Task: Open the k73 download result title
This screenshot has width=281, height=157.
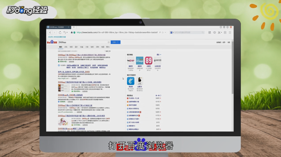Action: (75, 105)
